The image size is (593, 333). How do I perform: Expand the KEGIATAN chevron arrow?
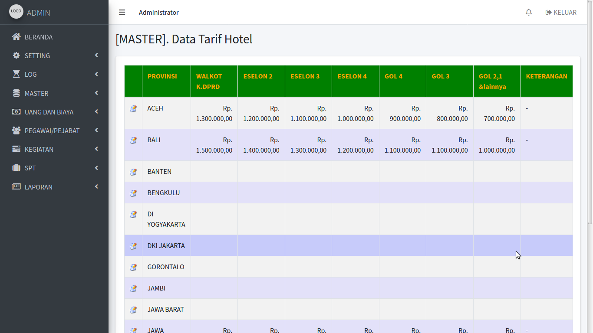(x=96, y=149)
